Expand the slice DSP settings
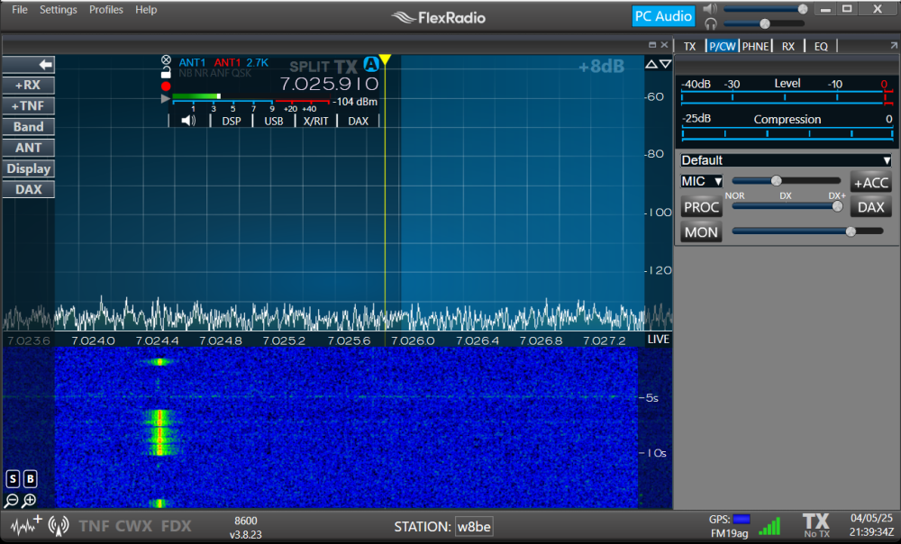Screen dimensions: 901x544 232,122
